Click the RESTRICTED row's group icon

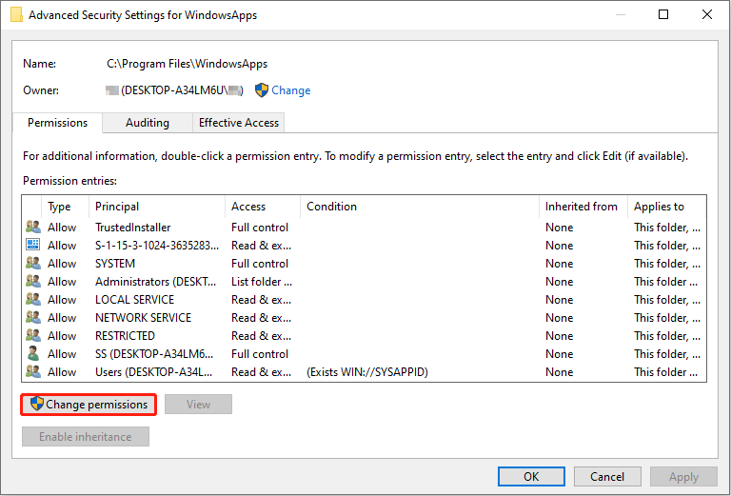pyautogui.click(x=33, y=335)
